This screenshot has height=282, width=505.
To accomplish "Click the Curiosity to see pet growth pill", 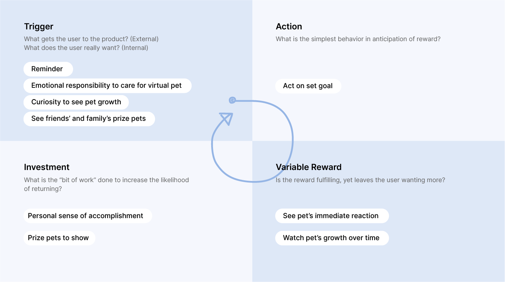I will coord(76,102).
